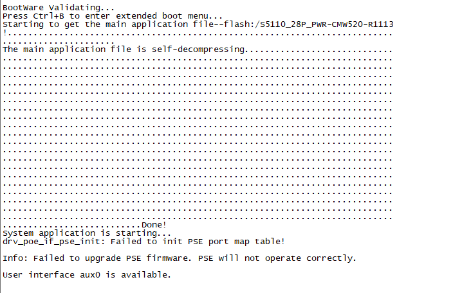Image resolution: width=462 pixels, height=293 pixels.
Task: Click the Done! text
Action: coord(154,224)
